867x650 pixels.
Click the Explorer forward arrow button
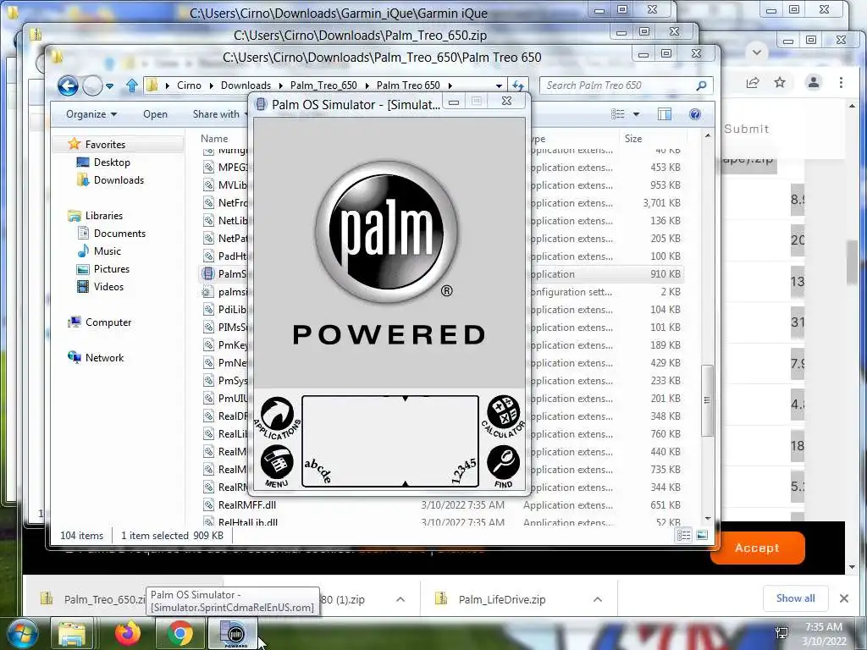point(92,85)
